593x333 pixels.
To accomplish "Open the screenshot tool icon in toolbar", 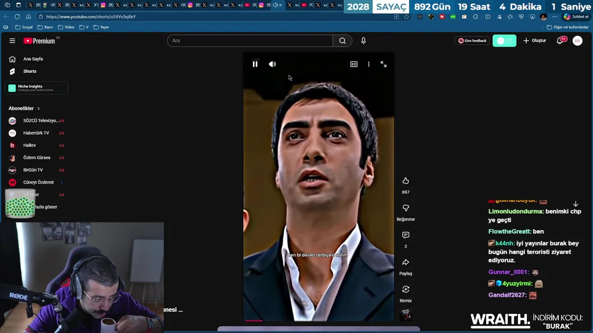I will pyautogui.click(x=532, y=17).
